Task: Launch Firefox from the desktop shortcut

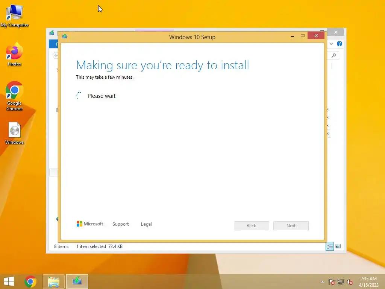Action: pyautogui.click(x=15, y=54)
